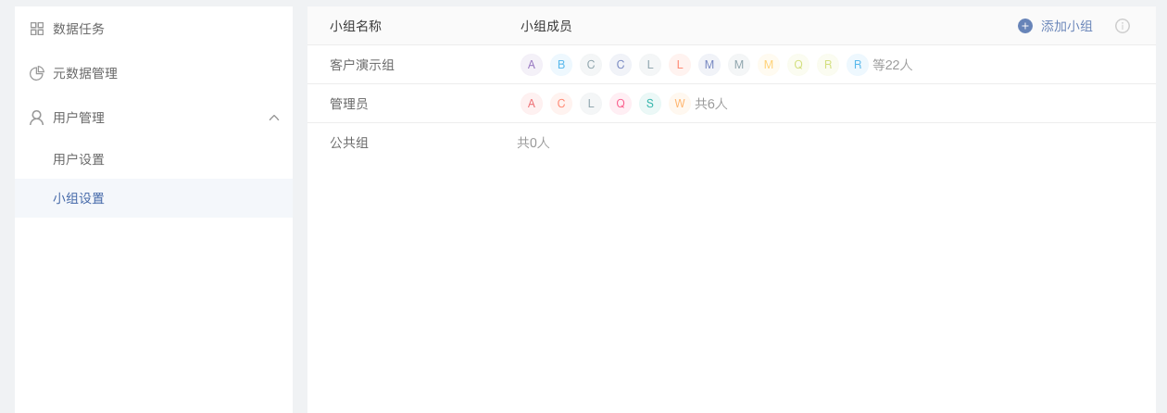Click 添加小组 link

pos(1067,26)
